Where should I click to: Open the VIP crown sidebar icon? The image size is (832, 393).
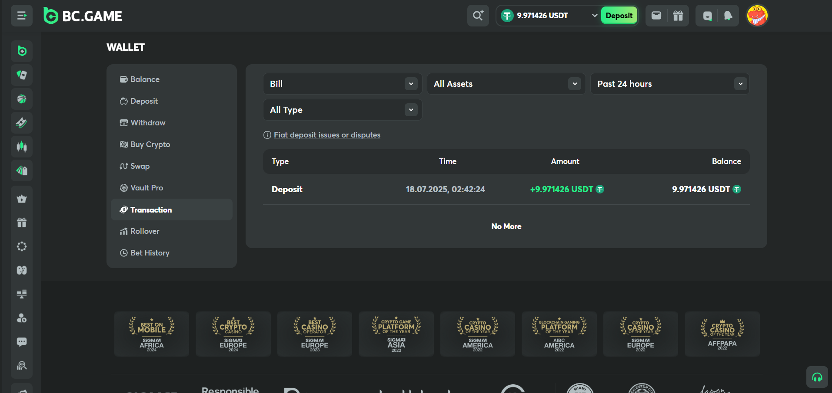22,199
